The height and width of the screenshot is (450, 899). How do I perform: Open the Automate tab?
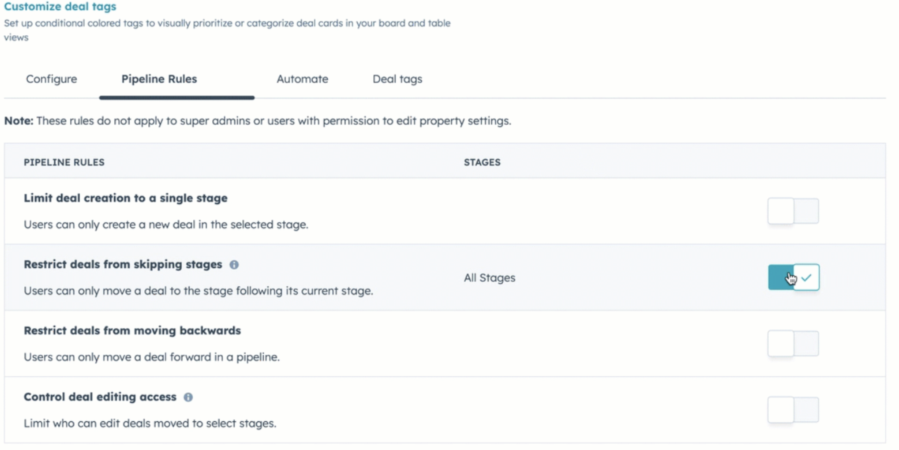tap(303, 79)
